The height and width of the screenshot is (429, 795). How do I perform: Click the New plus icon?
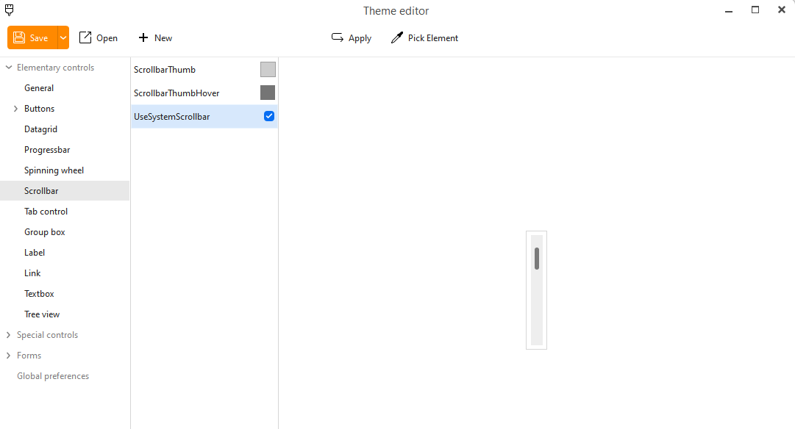click(143, 37)
